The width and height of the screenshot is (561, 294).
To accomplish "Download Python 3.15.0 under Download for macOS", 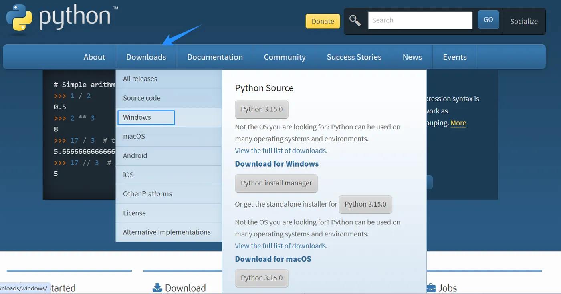I will click(262, 278).
